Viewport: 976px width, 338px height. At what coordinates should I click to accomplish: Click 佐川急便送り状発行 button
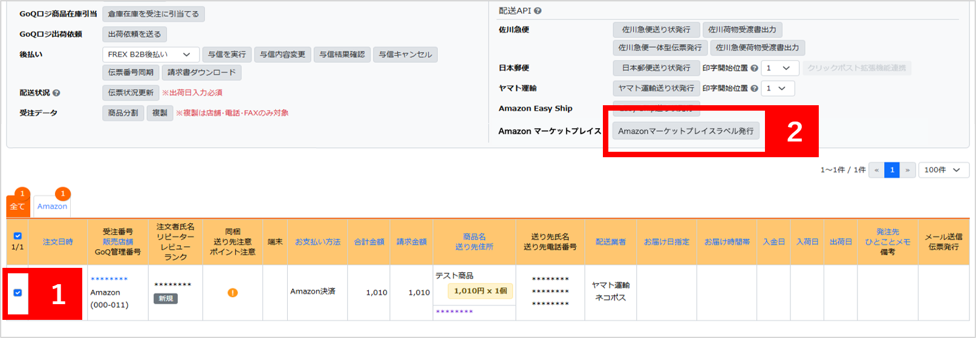(656, 30)
